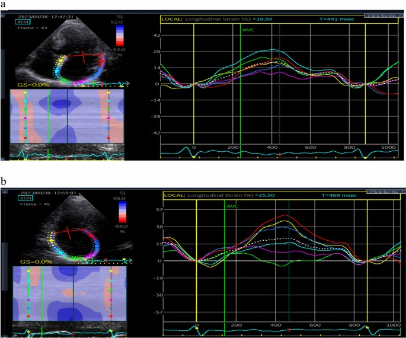Image resolution: width=406 pixels, height=338 pixels.
Task: Click the green segment marker on 2CH tracing
Action: 75,259
